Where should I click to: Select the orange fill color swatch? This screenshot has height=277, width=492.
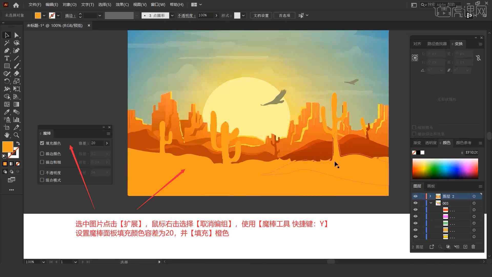tap(7, 147)
